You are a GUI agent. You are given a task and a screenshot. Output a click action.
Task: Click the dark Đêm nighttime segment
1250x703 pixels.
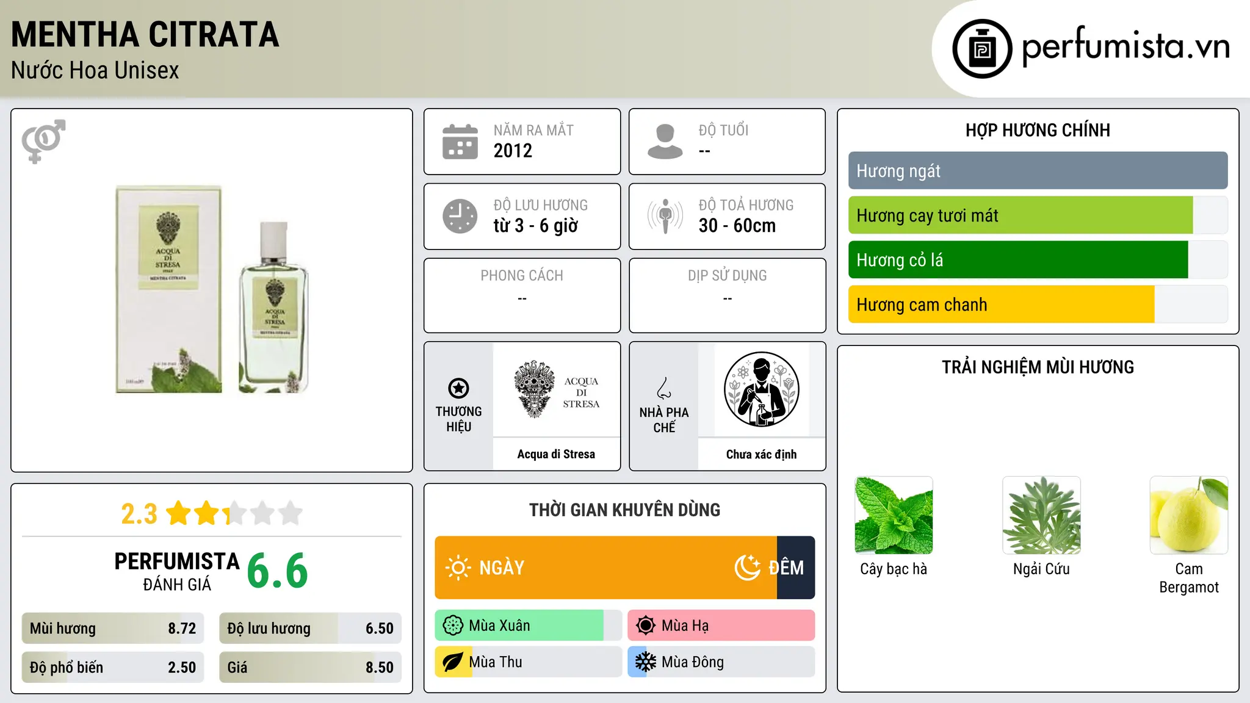tap(796, 568)
